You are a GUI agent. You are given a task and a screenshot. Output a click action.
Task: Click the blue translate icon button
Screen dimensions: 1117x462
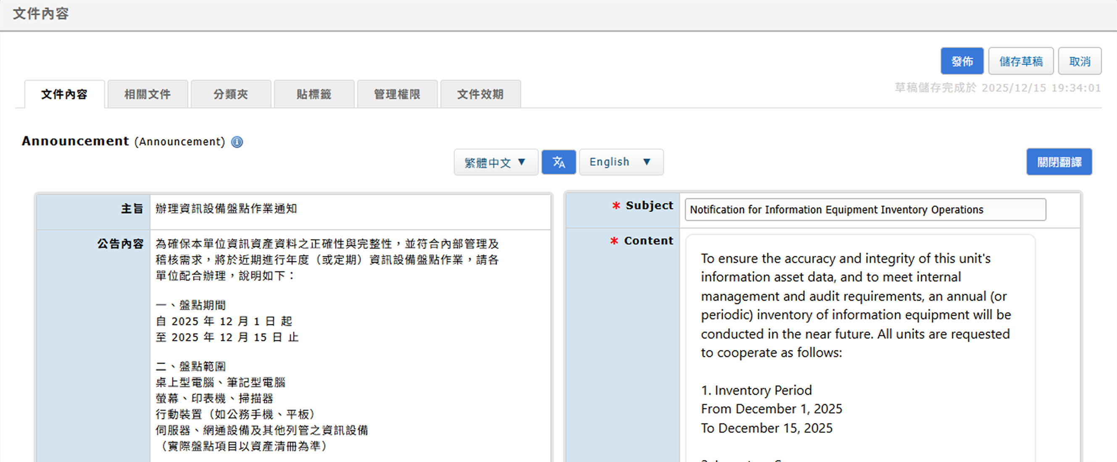coord(558,162)
